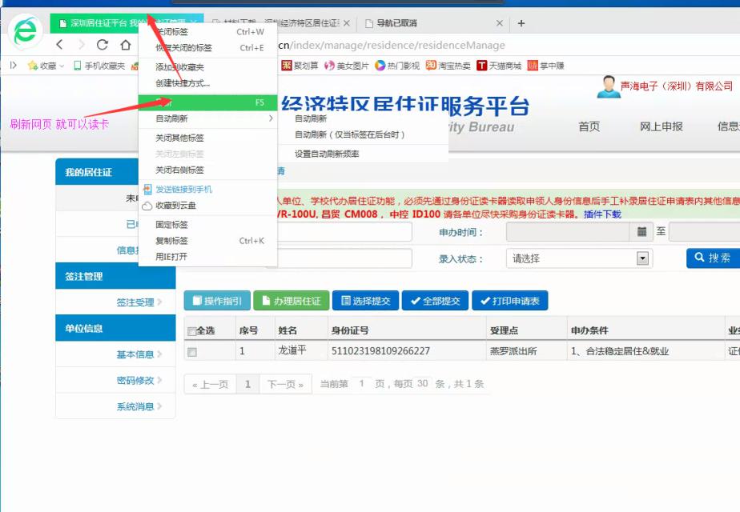Open the 淘宝热卖 bookmark icon

(x=430, y=66)
